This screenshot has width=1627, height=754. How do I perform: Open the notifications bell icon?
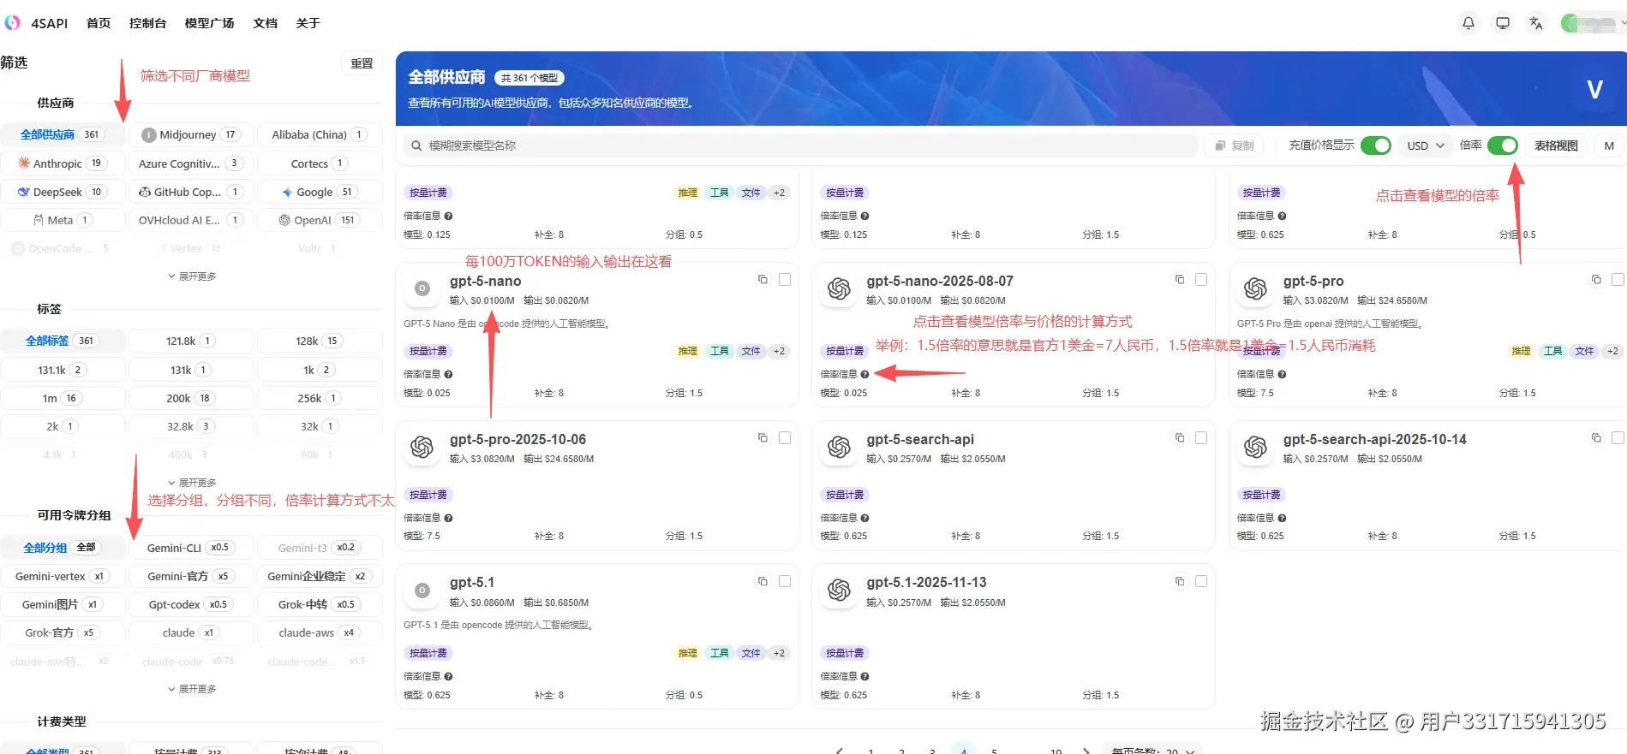1468,23
